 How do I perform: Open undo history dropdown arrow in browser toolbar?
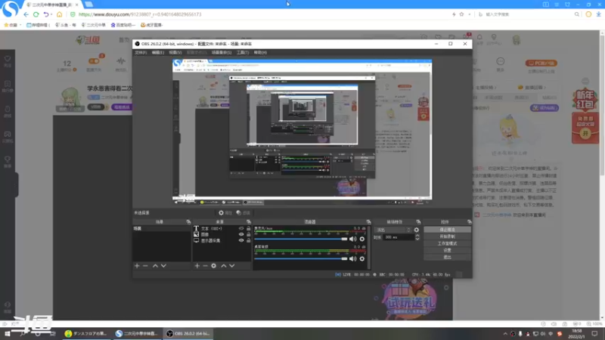tap(51, 14)
